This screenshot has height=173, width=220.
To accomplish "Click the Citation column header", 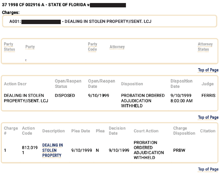I will tap(208, 131).
